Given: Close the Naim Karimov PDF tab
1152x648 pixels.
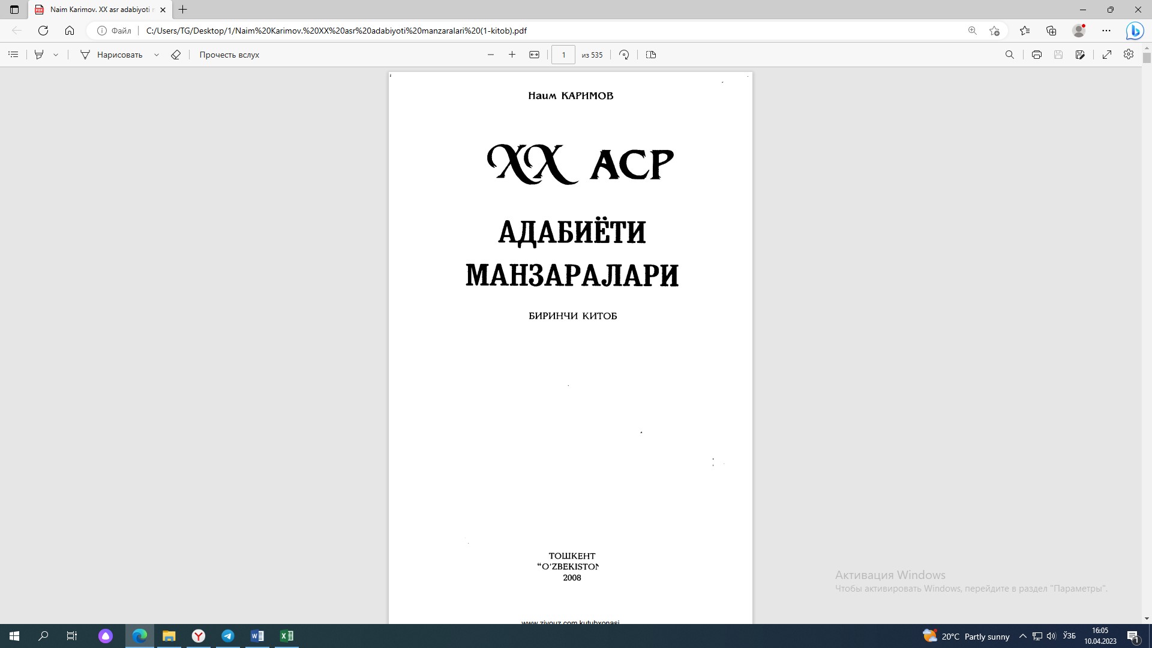Looking at the screenshot, I should pyautogui.click(x=163, y=10).
